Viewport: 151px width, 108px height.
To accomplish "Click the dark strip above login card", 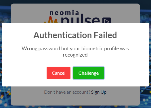I will [75, 2].
